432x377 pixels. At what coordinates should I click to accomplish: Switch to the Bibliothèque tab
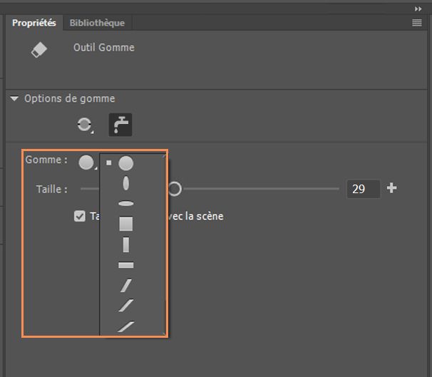pos(97,23)
